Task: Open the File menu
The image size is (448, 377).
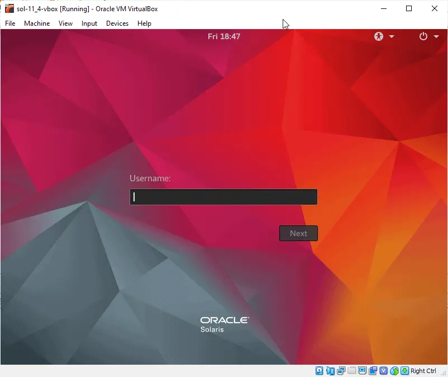Action: (x=10, y=23)
